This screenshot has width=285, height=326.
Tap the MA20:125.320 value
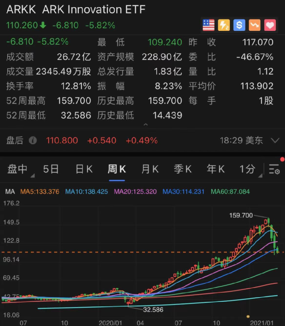pos(135,191)
